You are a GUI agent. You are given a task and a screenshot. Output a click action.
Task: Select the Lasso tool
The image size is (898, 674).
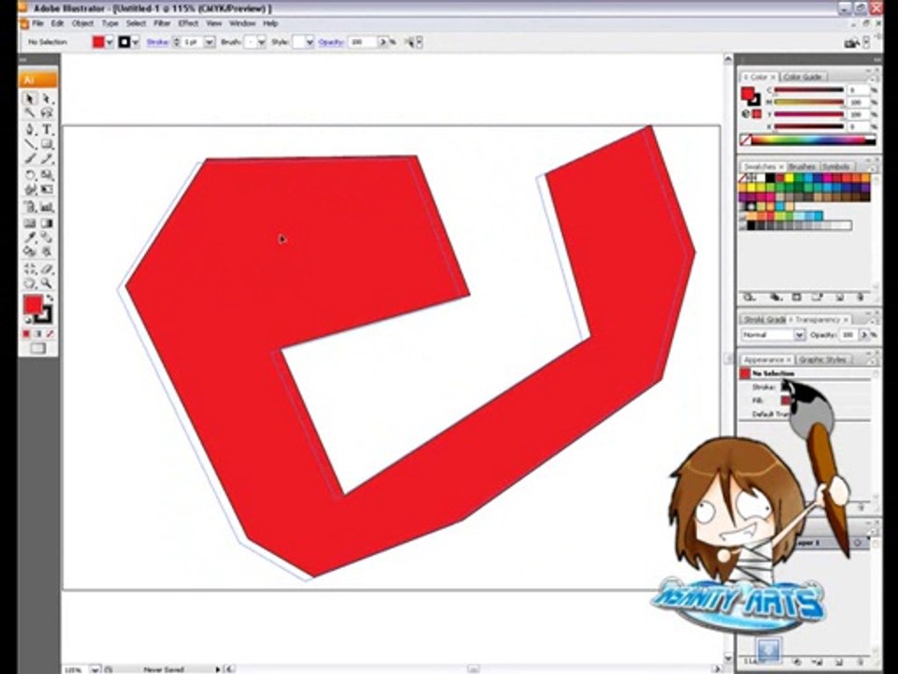(x=47, y=113)
